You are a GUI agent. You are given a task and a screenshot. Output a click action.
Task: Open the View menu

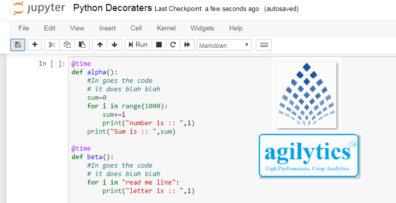tap(77, 28)
